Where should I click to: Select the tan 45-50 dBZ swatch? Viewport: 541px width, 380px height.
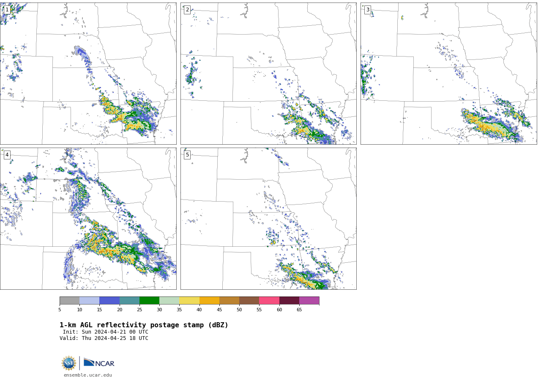coord(229,301)
